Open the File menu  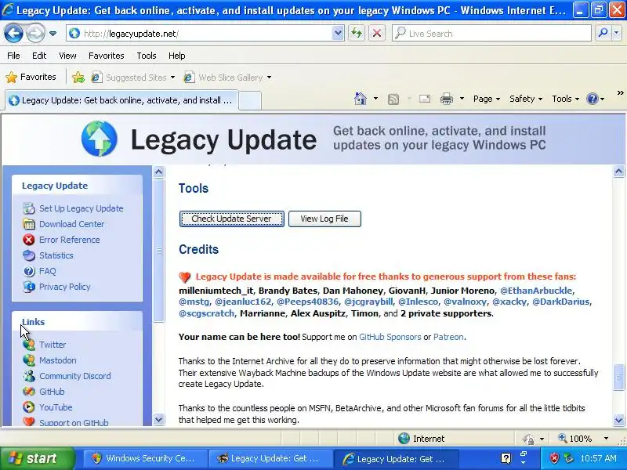[13, 56]
